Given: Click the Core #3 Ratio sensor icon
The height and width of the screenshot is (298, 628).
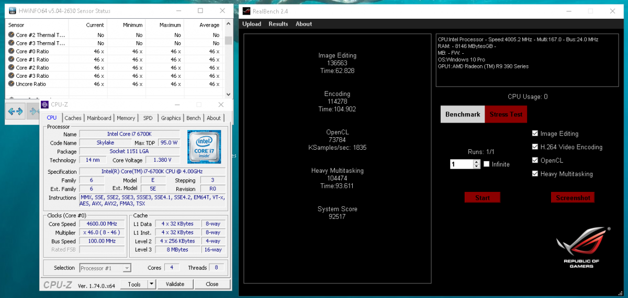Looking at the screenshot, I should click(11, 76).
